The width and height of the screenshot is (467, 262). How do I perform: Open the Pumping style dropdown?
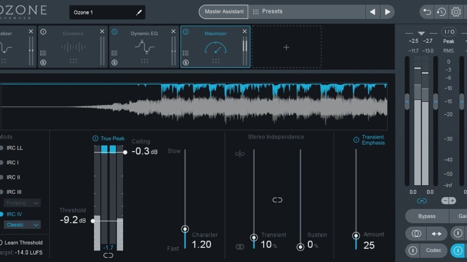click(x=22, y=203)
